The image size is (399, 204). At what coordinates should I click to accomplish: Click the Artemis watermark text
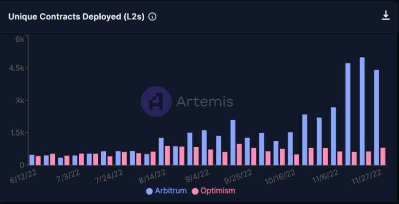(x=205, y=102)
